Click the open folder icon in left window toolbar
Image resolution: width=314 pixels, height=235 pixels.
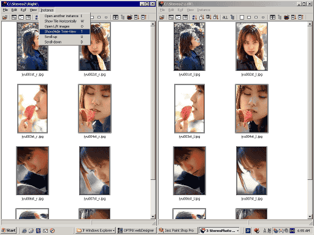pos(5,17)
